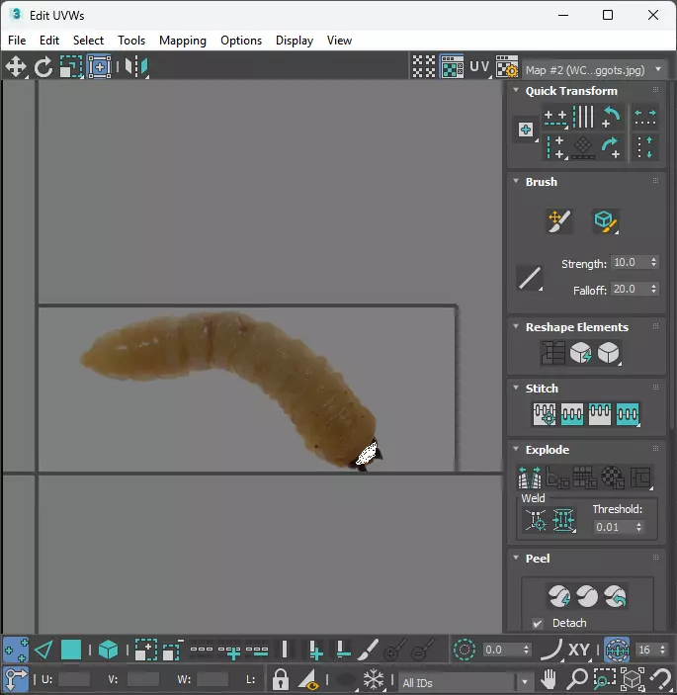Click the first Stitch icon with the target
The image size is (677, 695).
545,414
